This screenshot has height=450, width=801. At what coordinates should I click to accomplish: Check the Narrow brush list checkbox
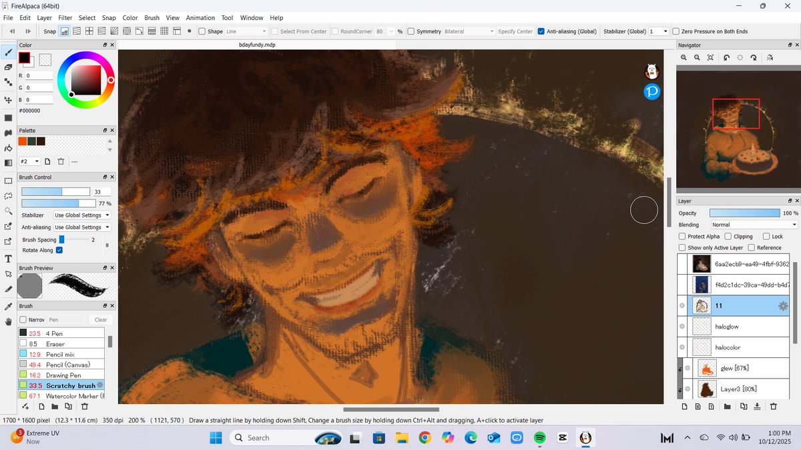tap(23, 320)
